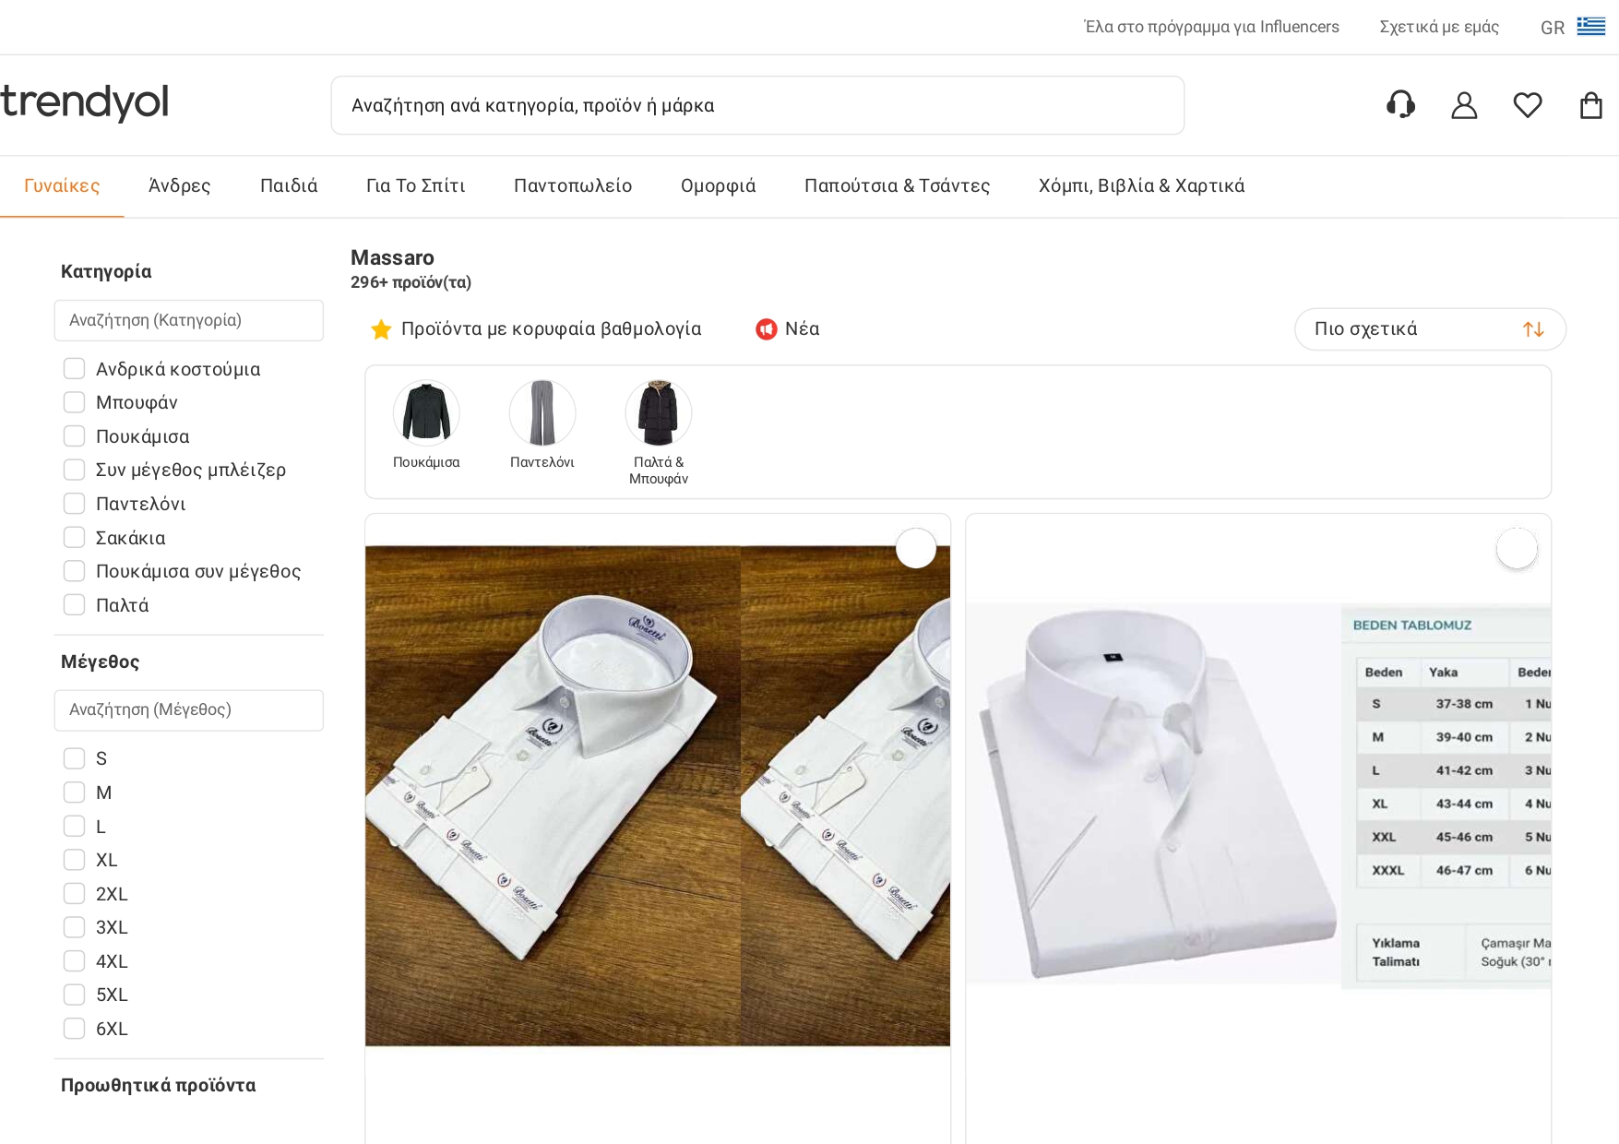Tick the Σακάκια category checkbox
This screenshot has height=1144, width=1619.
click(75, 538)
